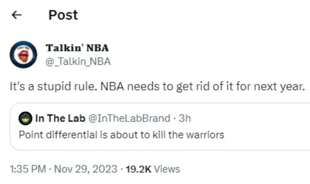Click the Post page heading
Image resolution: width=310 pixels, height=184 pixels.
pyautogui.click(x=63, y=15)
